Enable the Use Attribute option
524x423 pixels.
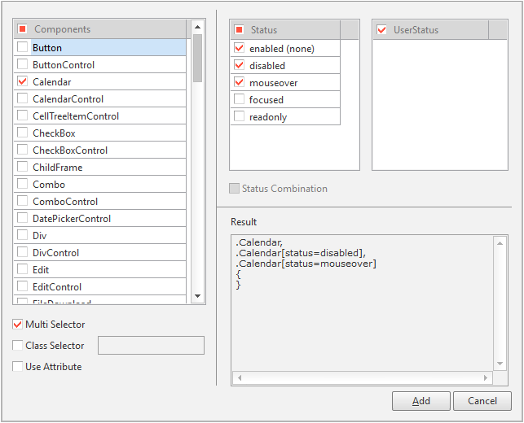tap(18, 367)
